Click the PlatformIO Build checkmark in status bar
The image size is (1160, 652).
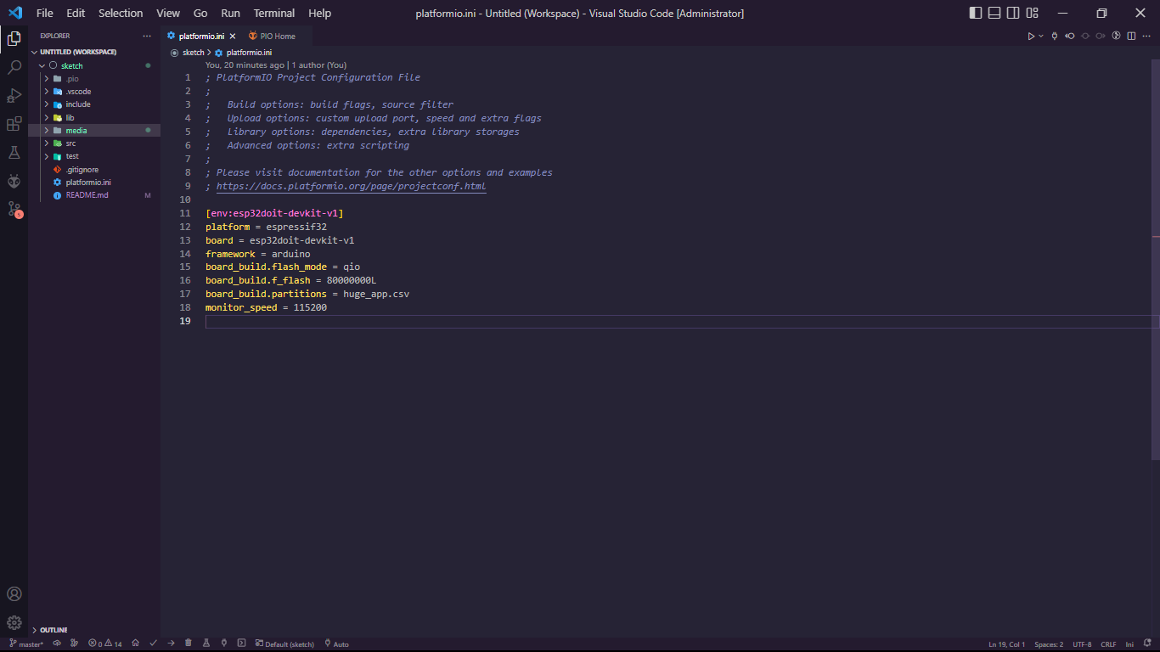coord(154,644)
